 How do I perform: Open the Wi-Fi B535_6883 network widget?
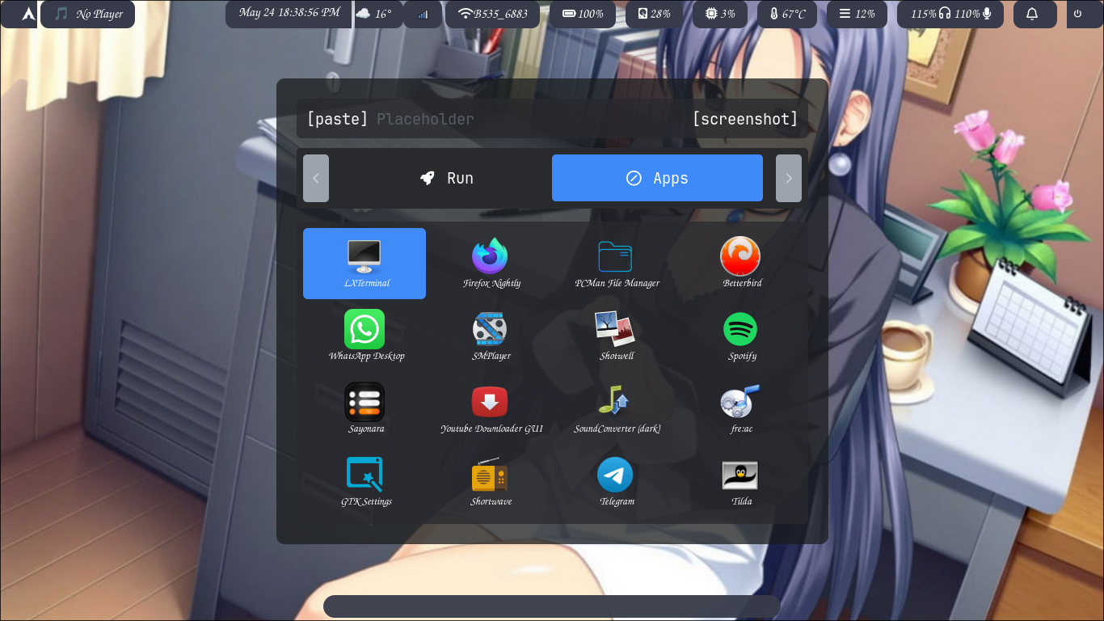point(493,14)
